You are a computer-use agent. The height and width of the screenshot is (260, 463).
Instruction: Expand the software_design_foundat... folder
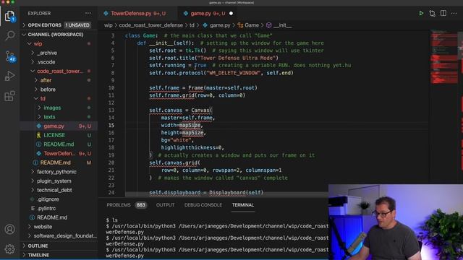[59, 235]
